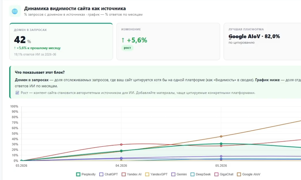The width and height of the screenshot is (301, 180).
Task: Click Google AIoV data point at 05.2026
Action: tap(221, 136)
